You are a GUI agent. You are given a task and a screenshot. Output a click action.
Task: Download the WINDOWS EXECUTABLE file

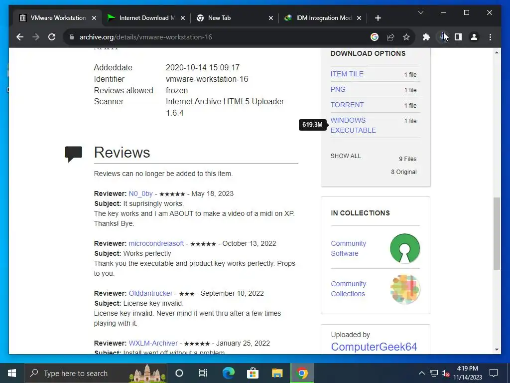(x=353, y=125)
